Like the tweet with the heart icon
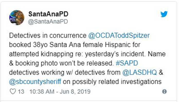180x102 pixels. [x=13, y=91]
